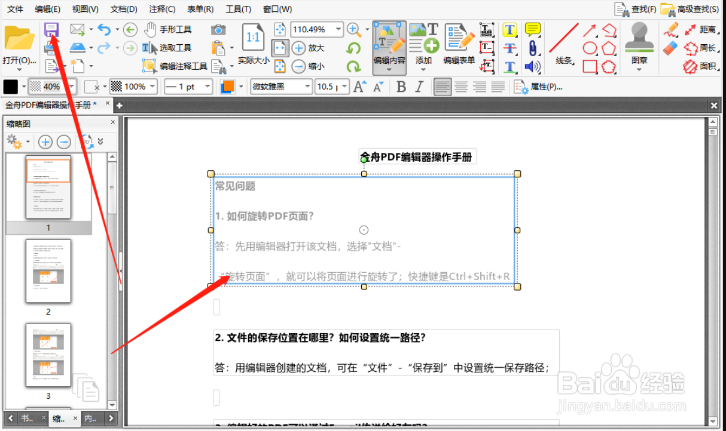
Task: Click the envelope email icon
Action: [x=77, y=29]
